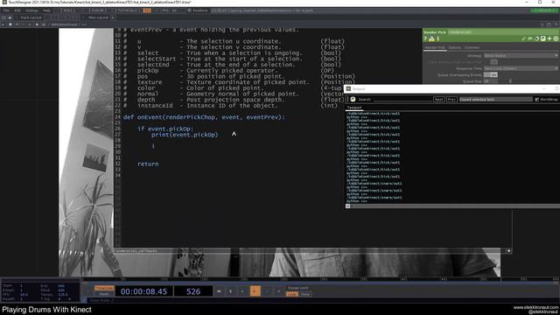This screenshot has height=315, width=560.
Task: Click the comment icon in parameter header
Action: [530, 38]
